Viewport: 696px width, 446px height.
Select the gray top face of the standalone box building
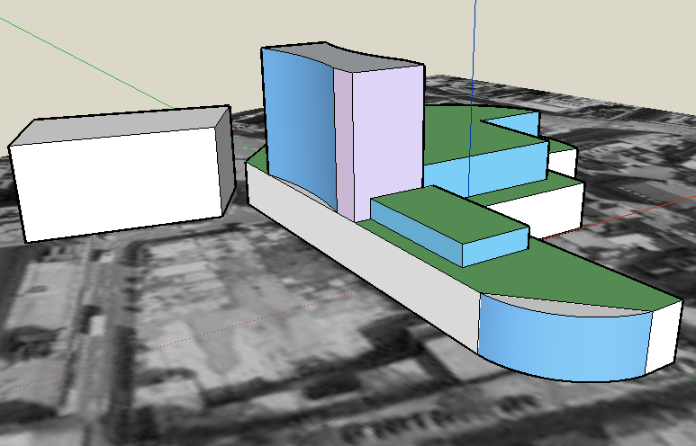tap(120, 124)
